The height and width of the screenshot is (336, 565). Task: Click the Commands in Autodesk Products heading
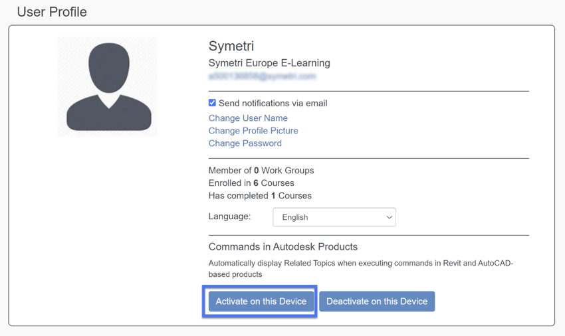pos(283,247)
